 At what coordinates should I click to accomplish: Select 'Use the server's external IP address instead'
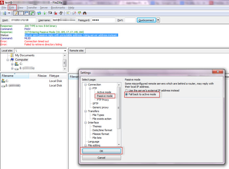(x=152, y=90)
